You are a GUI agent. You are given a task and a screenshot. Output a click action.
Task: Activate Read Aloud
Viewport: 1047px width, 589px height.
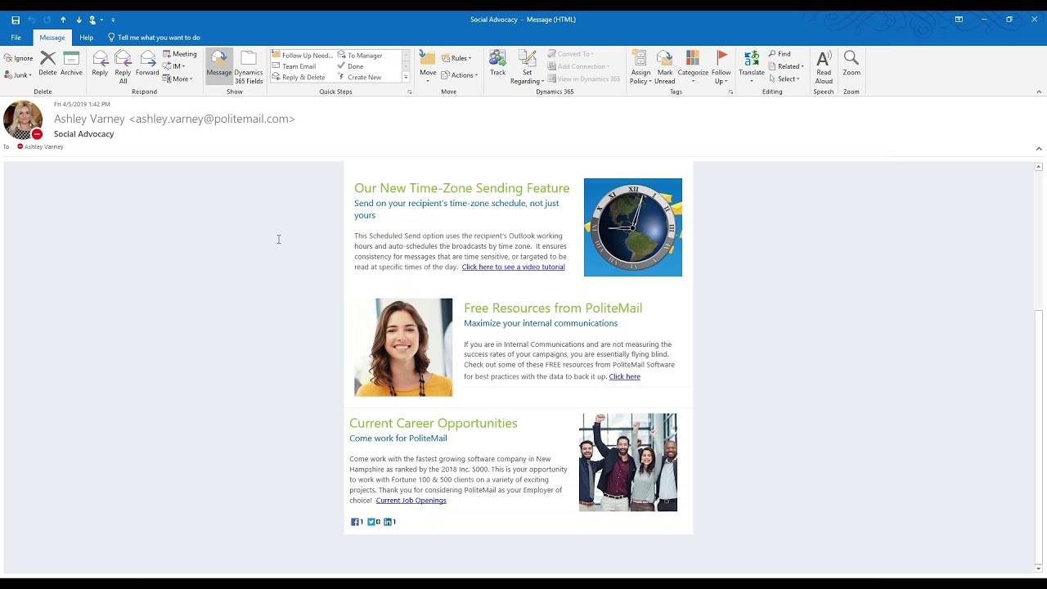coord(824,64)
